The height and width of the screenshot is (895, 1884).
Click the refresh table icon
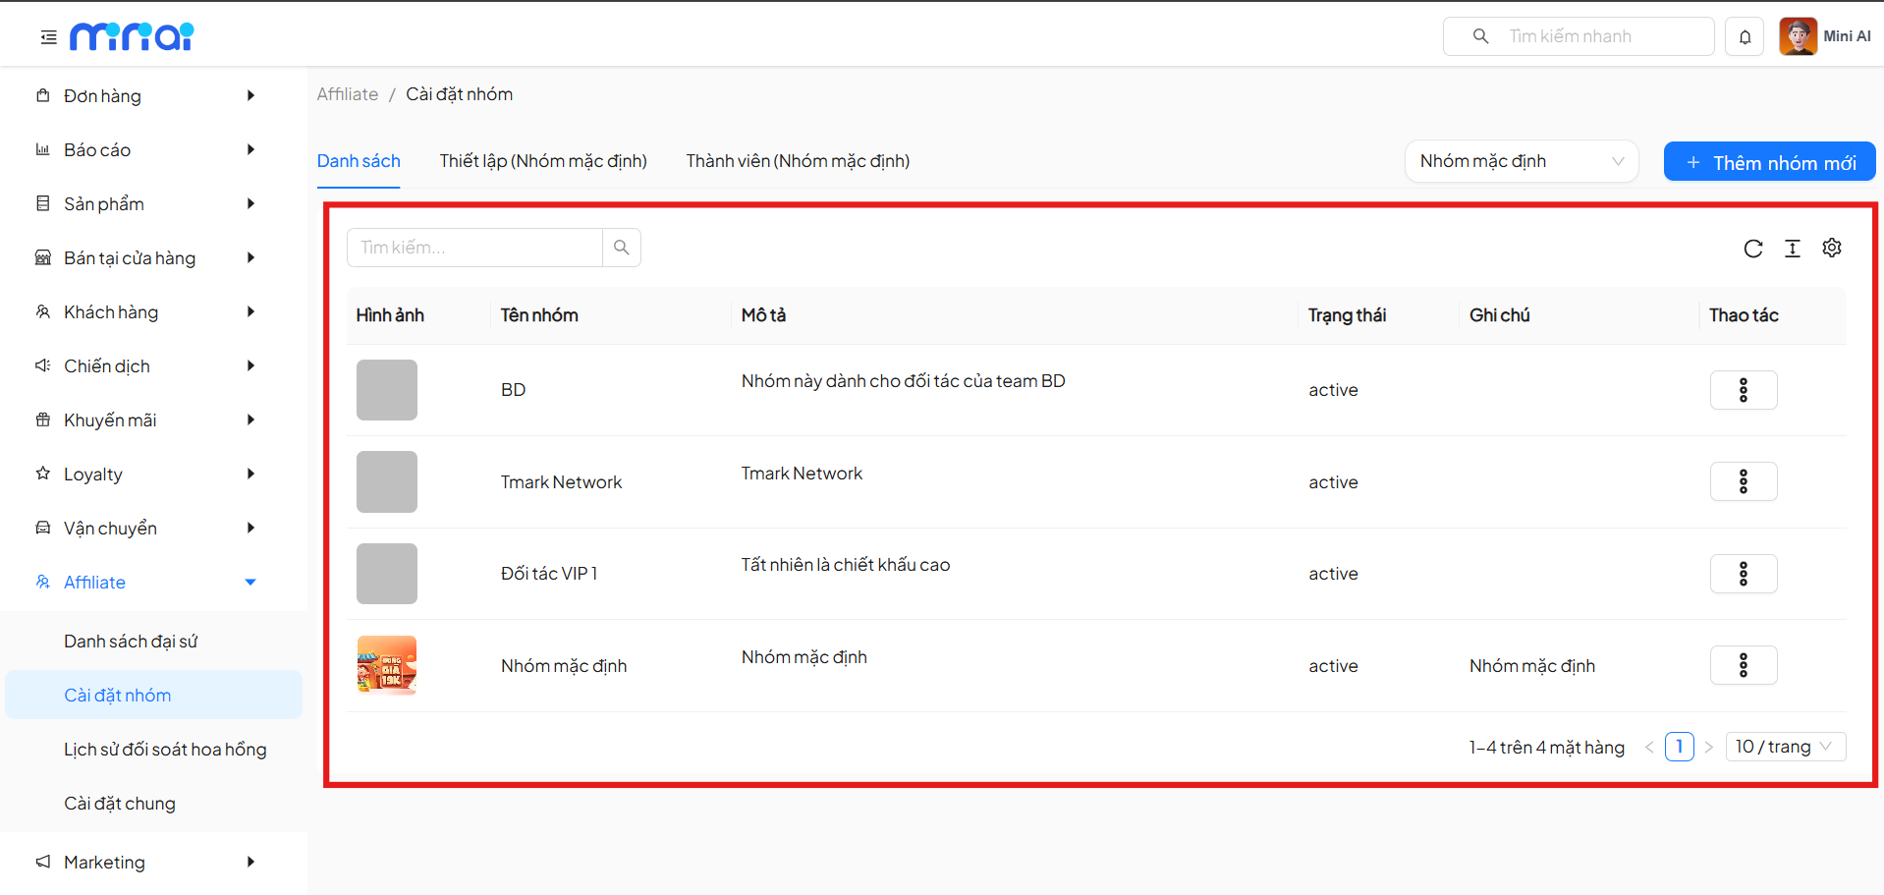(1752, 249)
